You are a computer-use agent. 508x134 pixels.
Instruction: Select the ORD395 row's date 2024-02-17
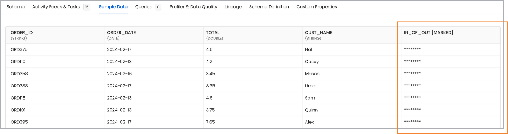point(119,122)
